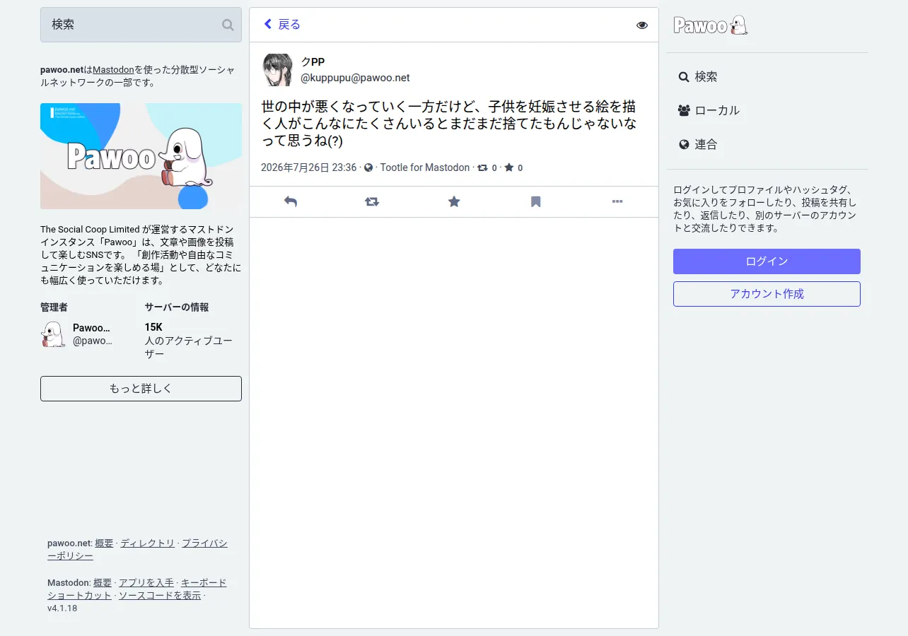Open 検索 in the right navigation
The width and height of the screenshot is (908, 636).
(698, 76)
